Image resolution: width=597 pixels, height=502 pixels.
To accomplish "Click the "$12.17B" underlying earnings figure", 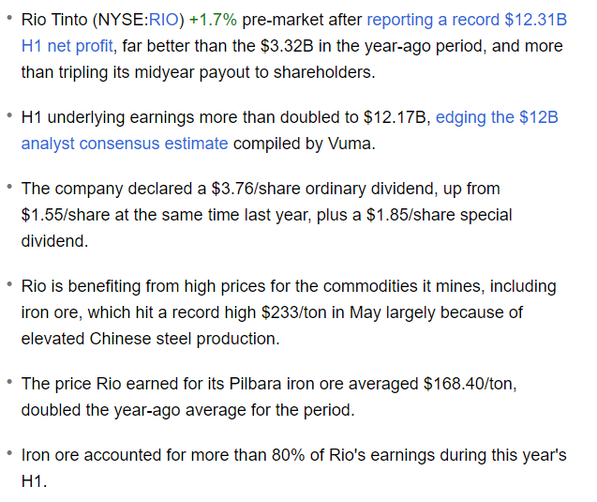I will pyautogui.click(x=395, y=117).
